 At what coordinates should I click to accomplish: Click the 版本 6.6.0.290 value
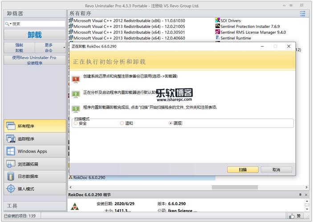[x=177, y=204]
